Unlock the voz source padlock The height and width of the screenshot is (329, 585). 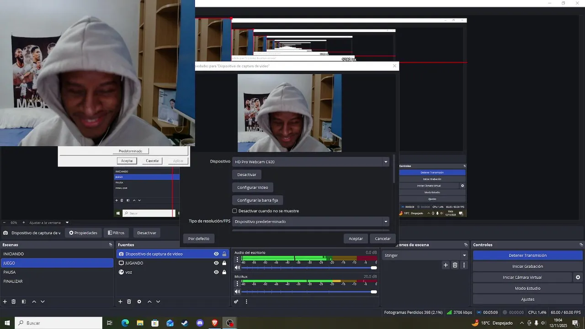click(224, 272)
